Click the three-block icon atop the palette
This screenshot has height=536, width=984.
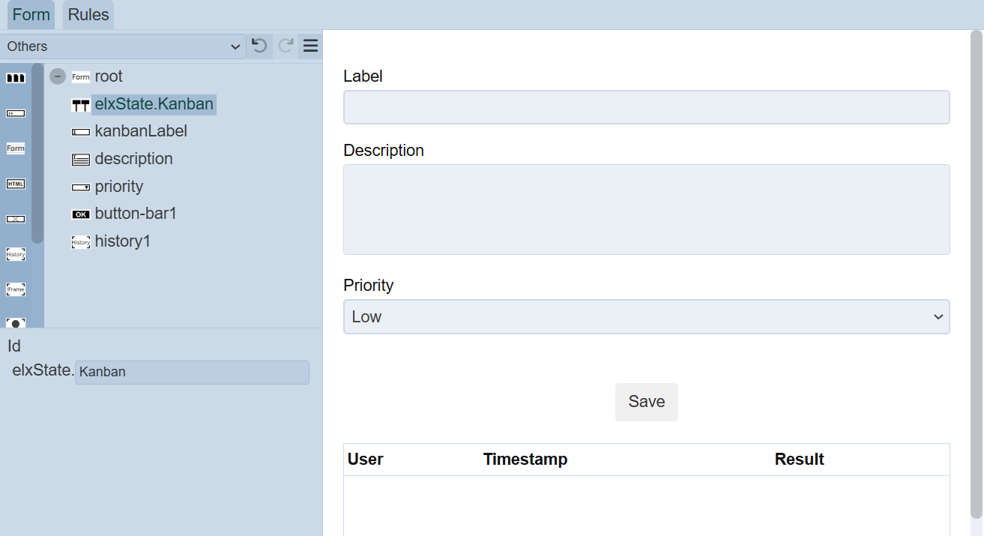click(x=16, y=78)
